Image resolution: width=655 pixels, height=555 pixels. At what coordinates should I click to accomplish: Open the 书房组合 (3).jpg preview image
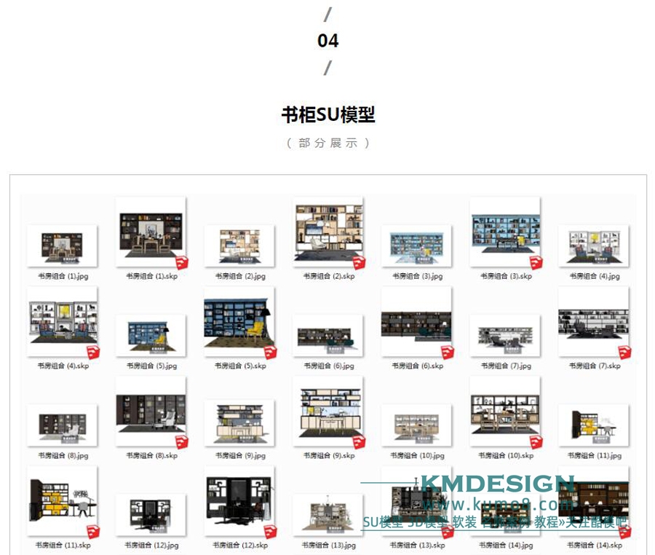416,245
